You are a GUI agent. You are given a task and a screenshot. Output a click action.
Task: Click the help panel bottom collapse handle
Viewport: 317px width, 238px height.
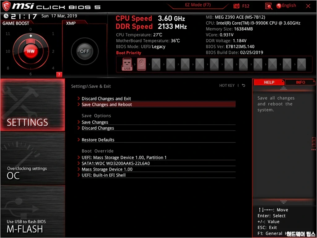pos(284,202)
